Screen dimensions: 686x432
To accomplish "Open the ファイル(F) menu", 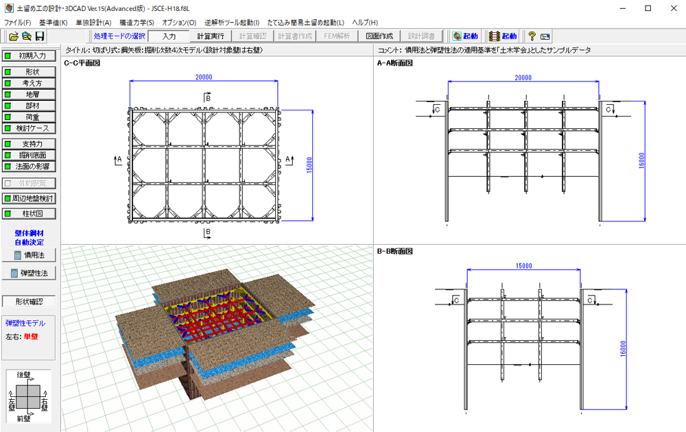I will click(18, 23).
